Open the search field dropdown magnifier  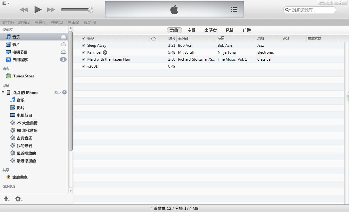coord(287,10)
